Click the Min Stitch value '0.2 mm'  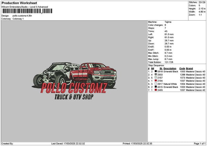tap(168, 56)
